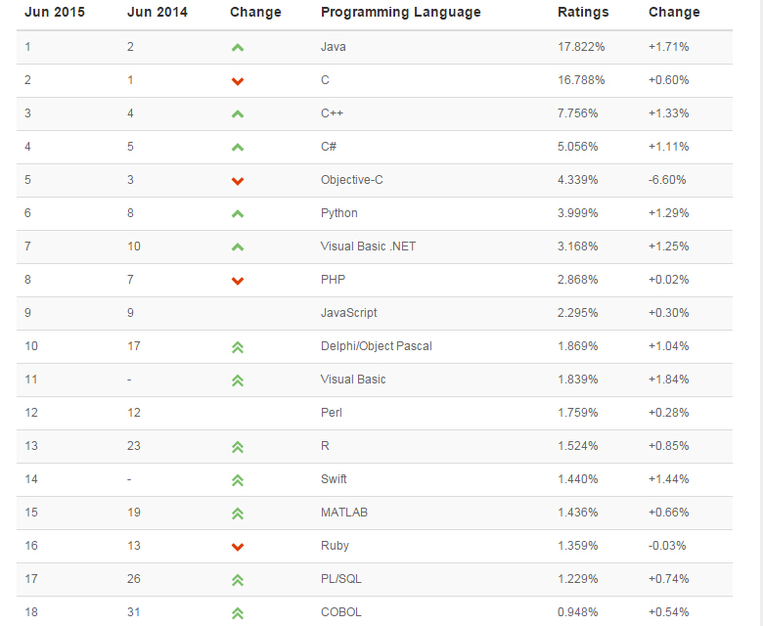Screen dimensions: 763x626
Task: Click the green up arrow beside Java
Action: pyautogui.click(x=237, y=47)
